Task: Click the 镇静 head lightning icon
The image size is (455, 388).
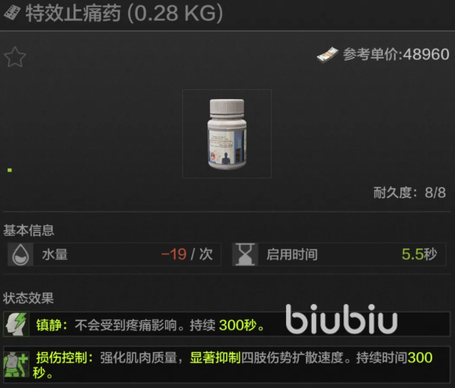Action: pyautogui.click(x=16, y=324)
